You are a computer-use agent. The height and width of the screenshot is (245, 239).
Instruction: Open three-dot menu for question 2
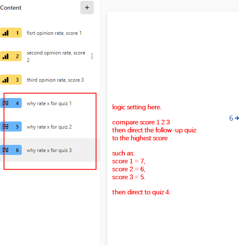[92, 56]
